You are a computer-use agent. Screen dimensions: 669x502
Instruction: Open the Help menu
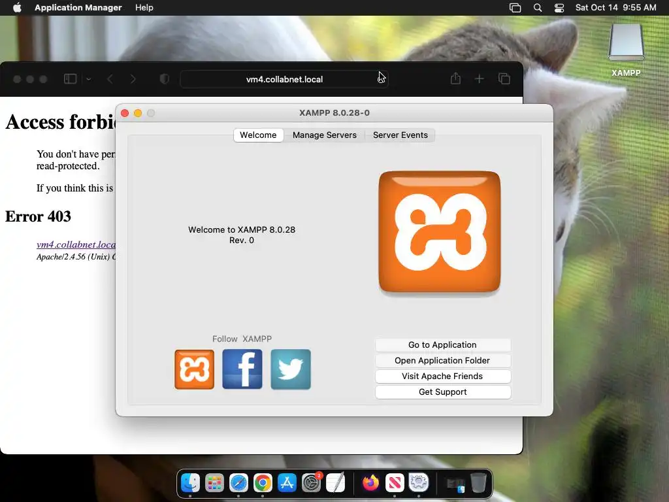click(144, 8)
